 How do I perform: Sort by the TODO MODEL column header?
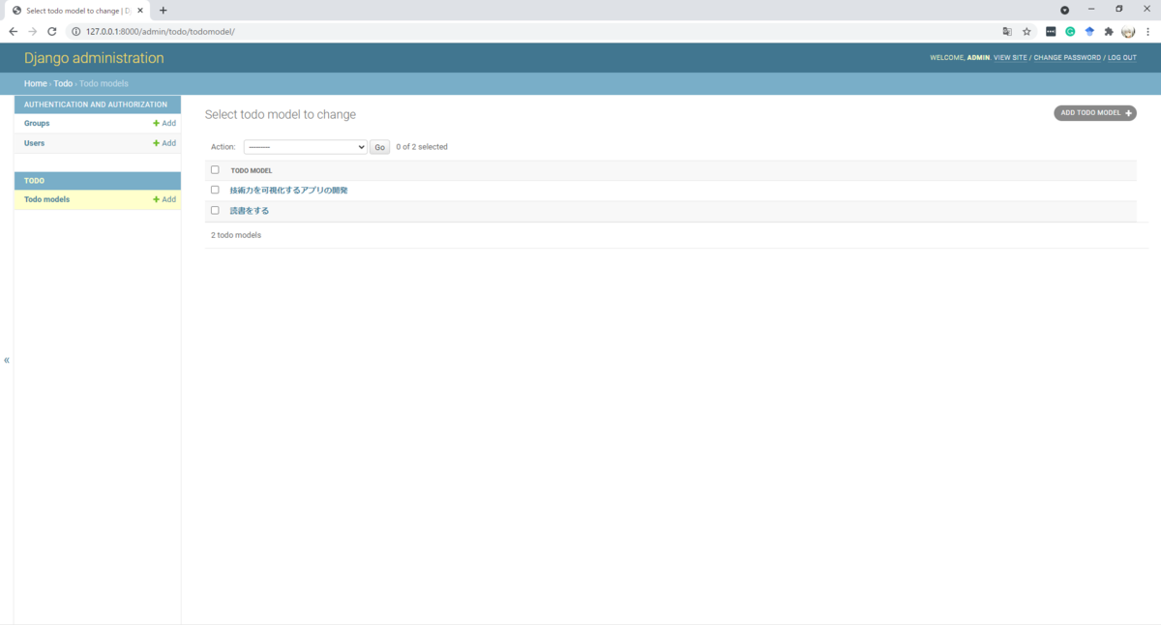(252, 171)
